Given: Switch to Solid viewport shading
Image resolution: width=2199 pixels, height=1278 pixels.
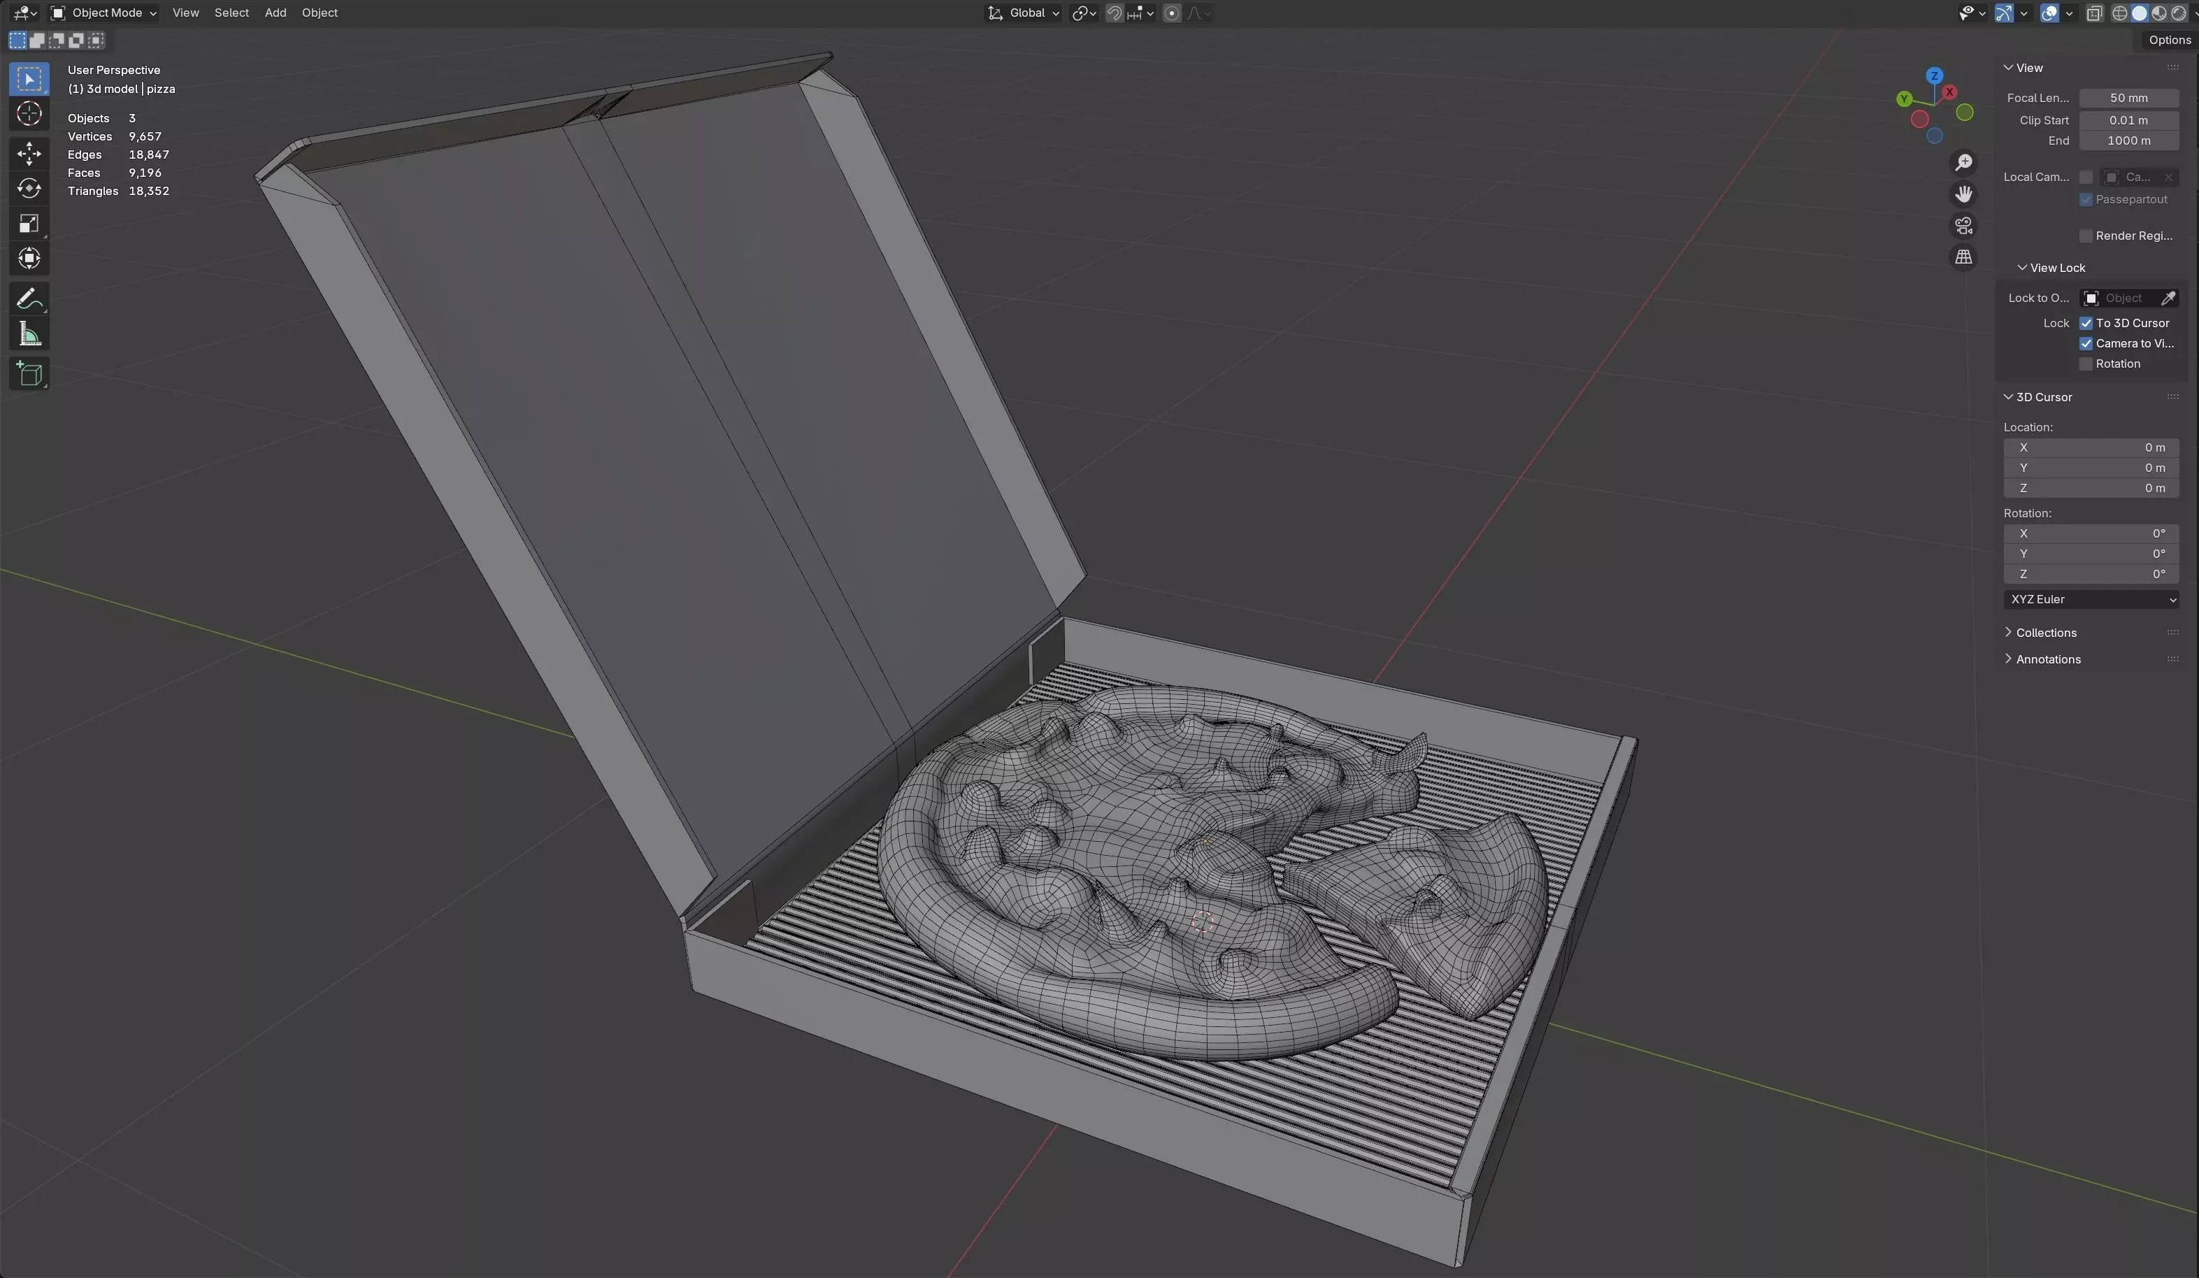Looking at the screenshot, I should click(x=2140, y=13).
